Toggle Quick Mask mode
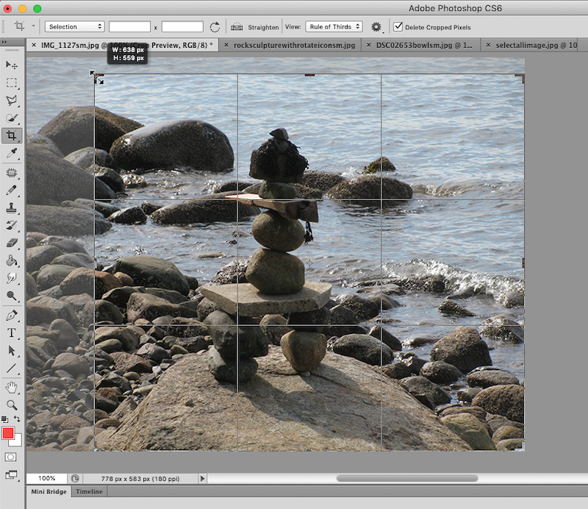588x509 pixels. pyautogui.click(x=10, y=457)
